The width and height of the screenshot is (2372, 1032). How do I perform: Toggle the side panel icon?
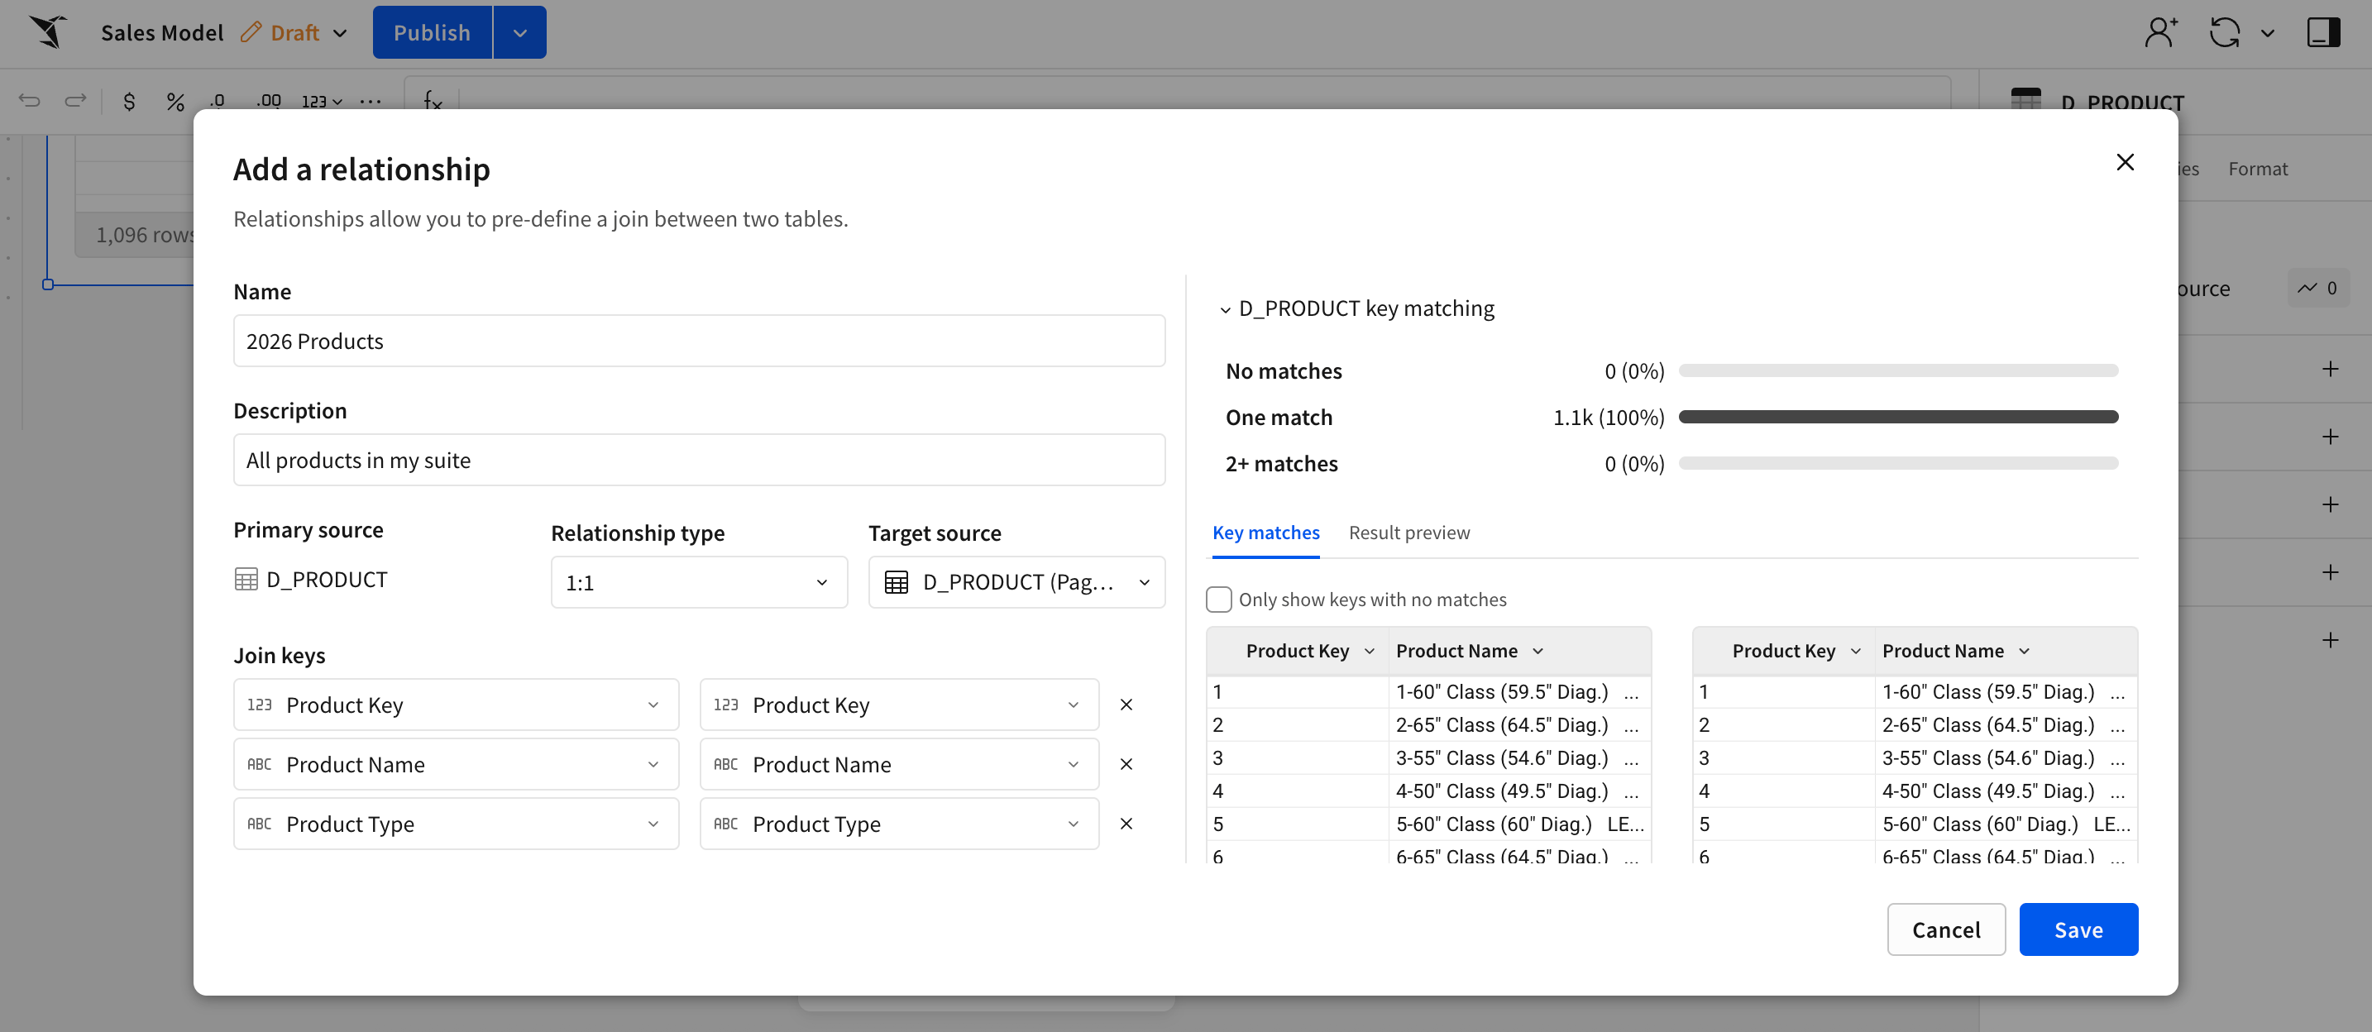tap(2322, 32)
